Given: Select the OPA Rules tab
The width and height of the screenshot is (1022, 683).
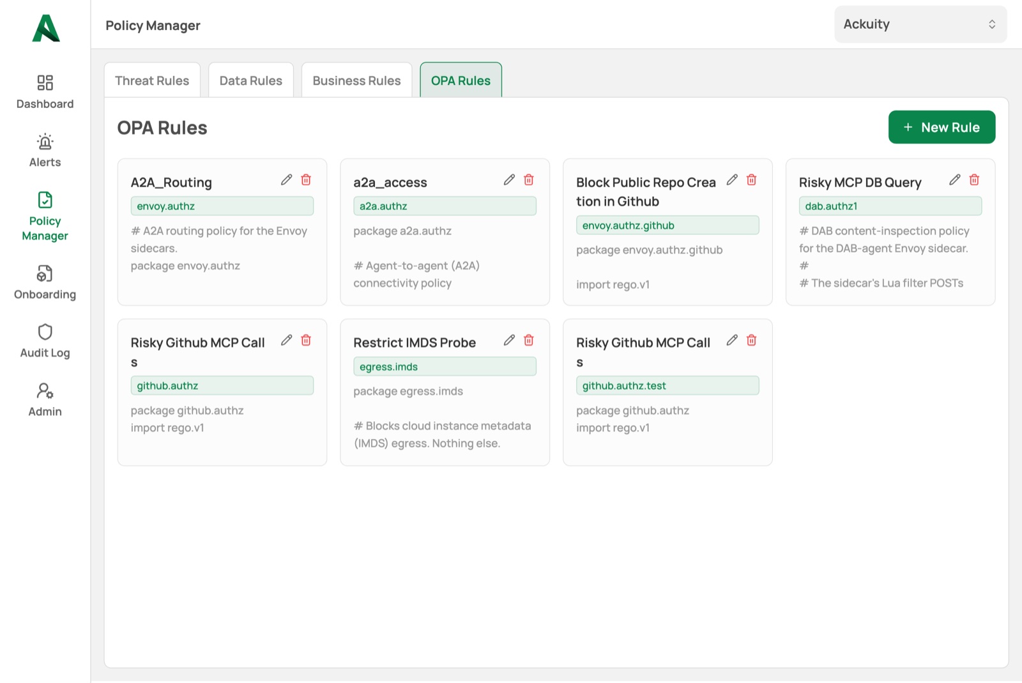Looking at the screenshot, I should point(461,81).
